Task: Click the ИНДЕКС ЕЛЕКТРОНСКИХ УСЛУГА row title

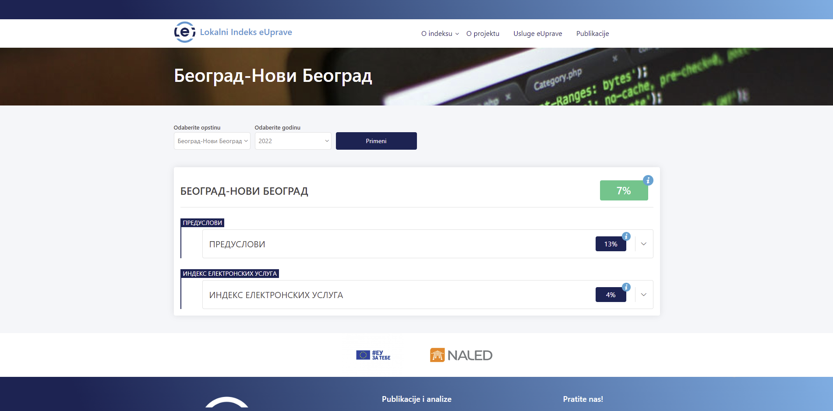Action: coord(276,295)
